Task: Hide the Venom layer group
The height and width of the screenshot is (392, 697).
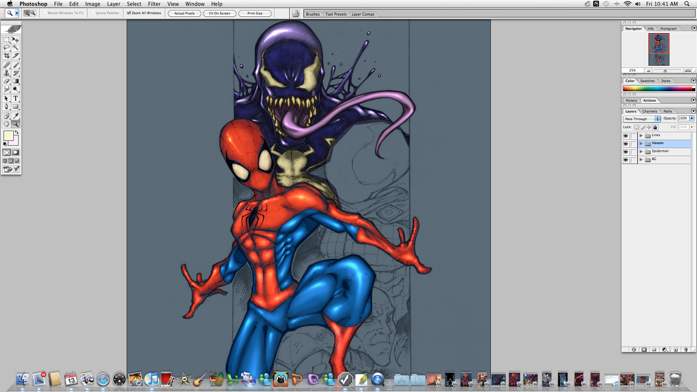Action: pyautogui.click(x=625, y=144)
